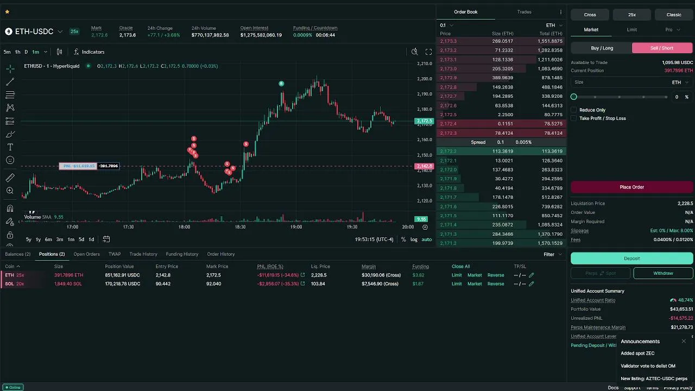
Task: Open the Pro order type dropdown
Action: click(x=672, y=29)
